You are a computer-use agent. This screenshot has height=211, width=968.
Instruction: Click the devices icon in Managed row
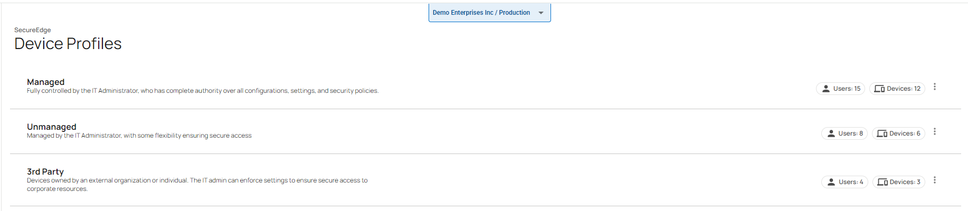(879, 89)
